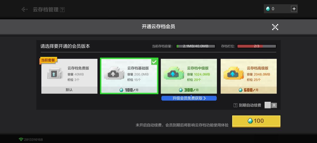This screenshot has height=143, width=317.
Task: Click the 请选择要开通的会员版本 heading
Action: [65, 46]
